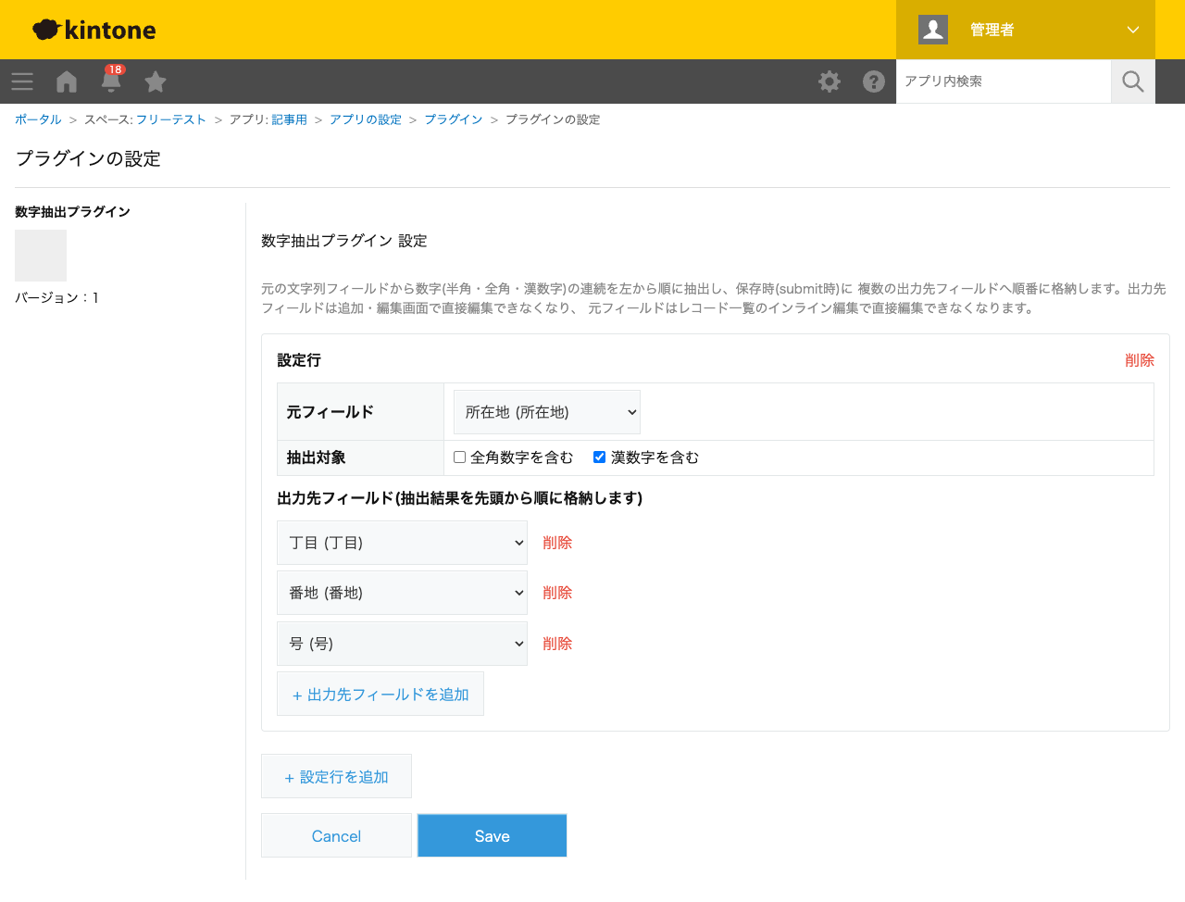Click the プラグインの設定 page title
Screen dimensions: 1185x902
point(88,159)
